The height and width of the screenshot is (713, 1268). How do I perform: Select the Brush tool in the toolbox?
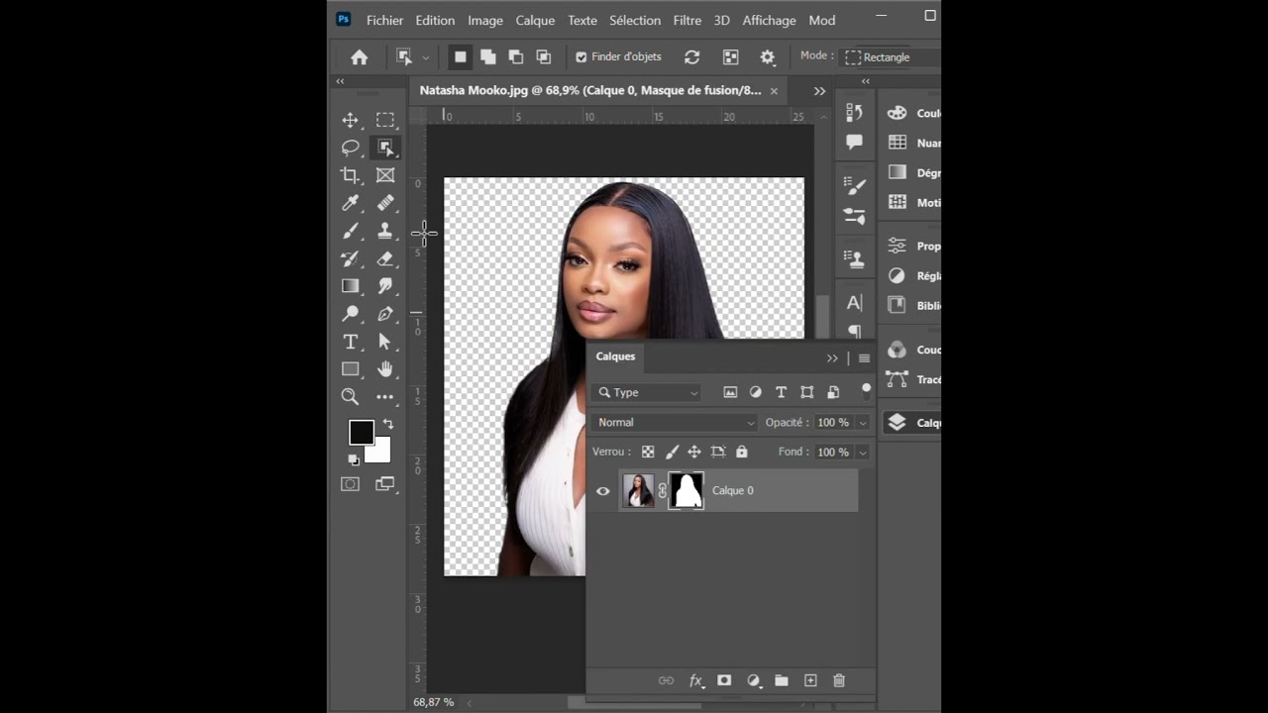[350, 231]
